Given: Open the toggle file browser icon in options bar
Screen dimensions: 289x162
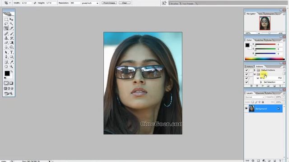Looking at the screenshot, I should coord(164,3).
